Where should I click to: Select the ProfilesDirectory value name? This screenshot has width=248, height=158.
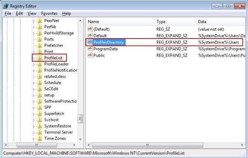pos(108,42)
